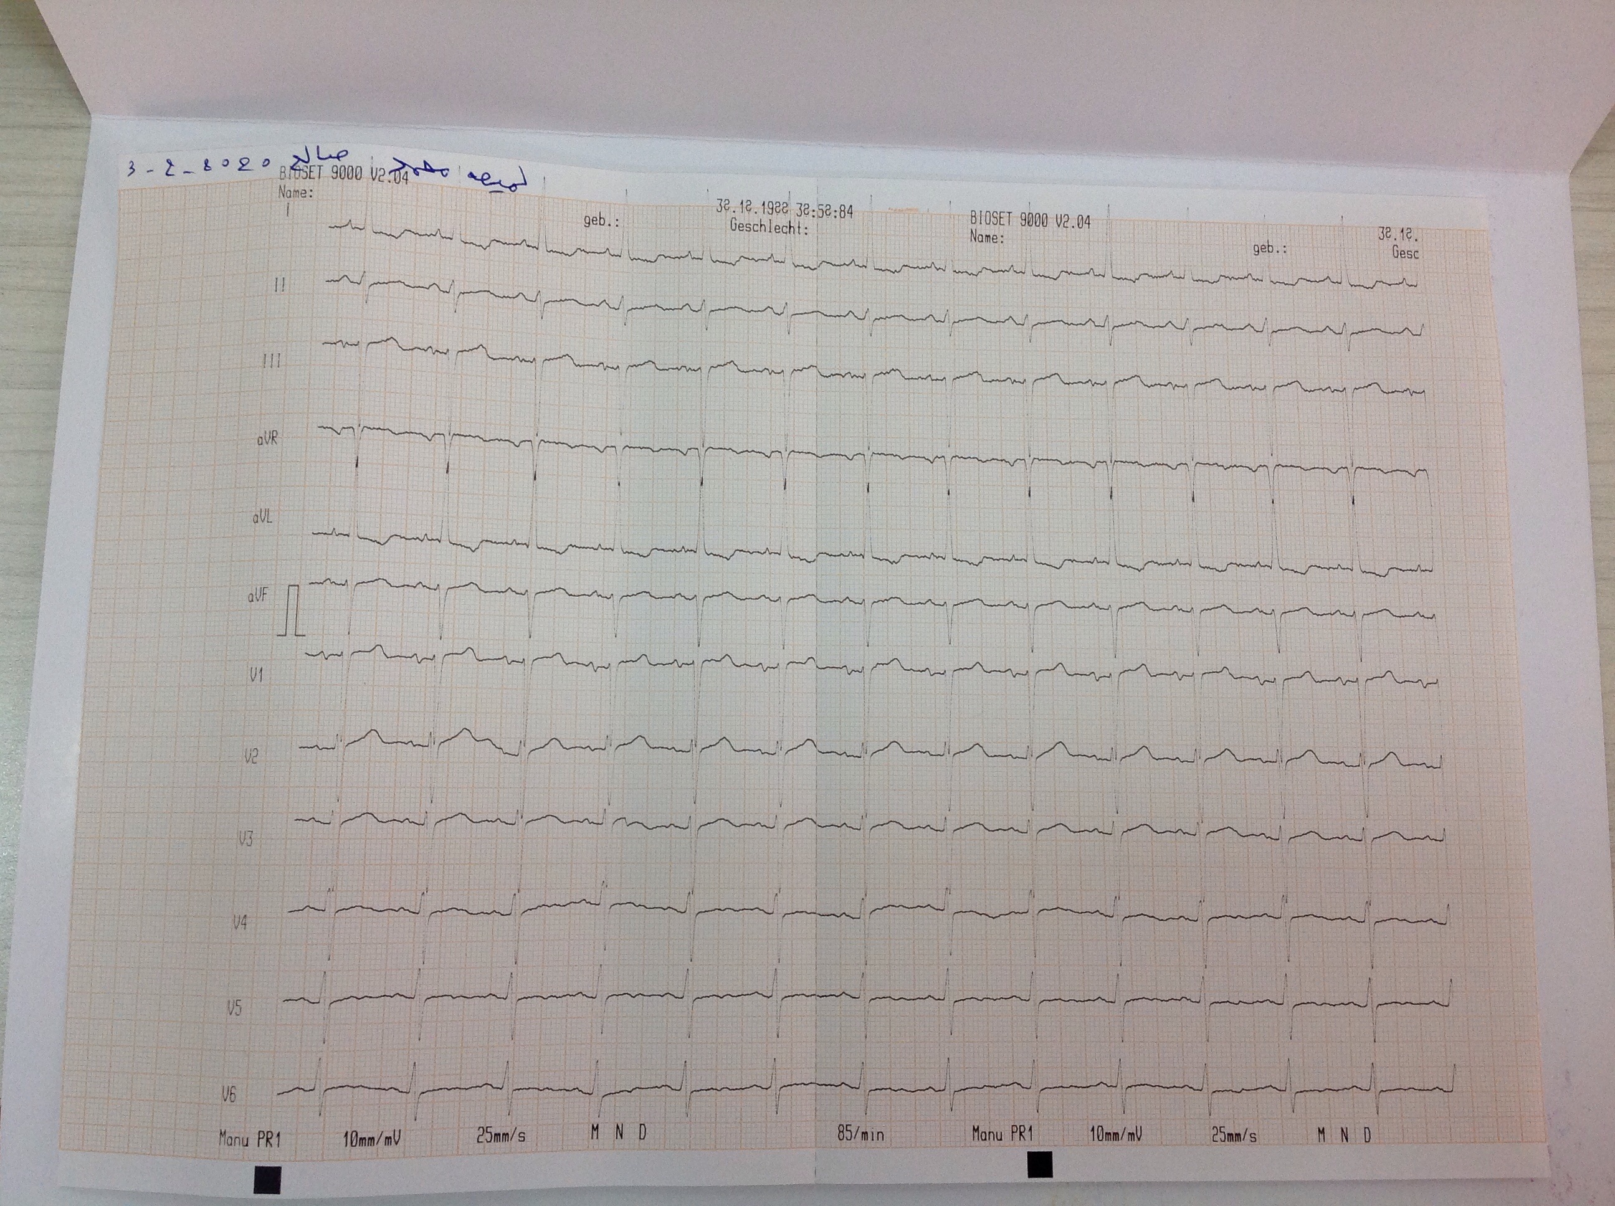Image resolution: width=1615 pixels, height=1206 pixels.
Task: Click the right page's M N D text
Action: tap(1344, 1135)
